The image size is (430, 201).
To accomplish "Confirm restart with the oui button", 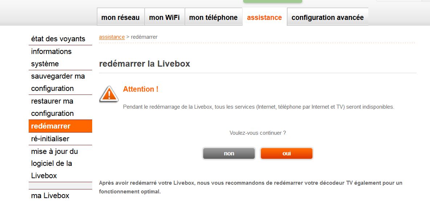I will click(286, 153).
